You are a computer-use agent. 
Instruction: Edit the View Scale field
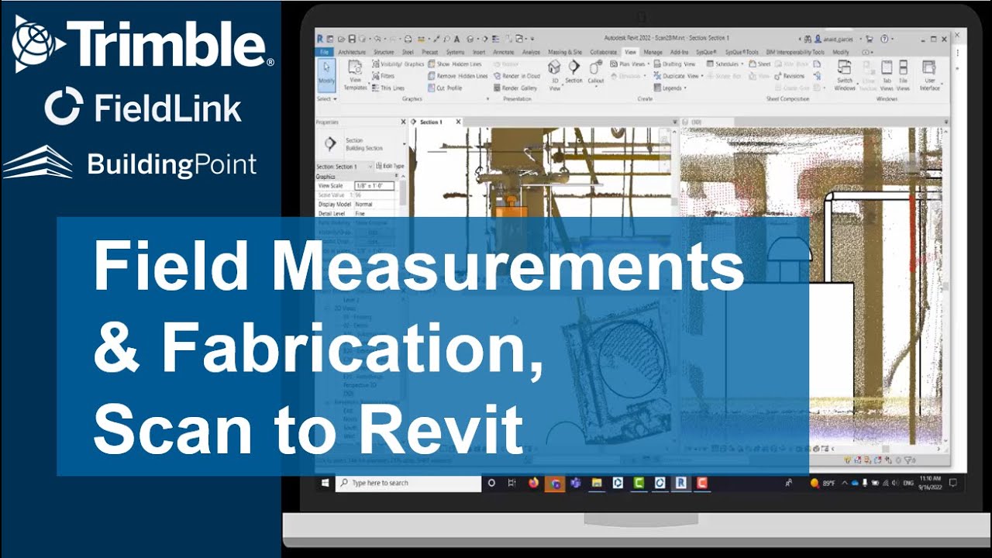[x=374, y=186]
